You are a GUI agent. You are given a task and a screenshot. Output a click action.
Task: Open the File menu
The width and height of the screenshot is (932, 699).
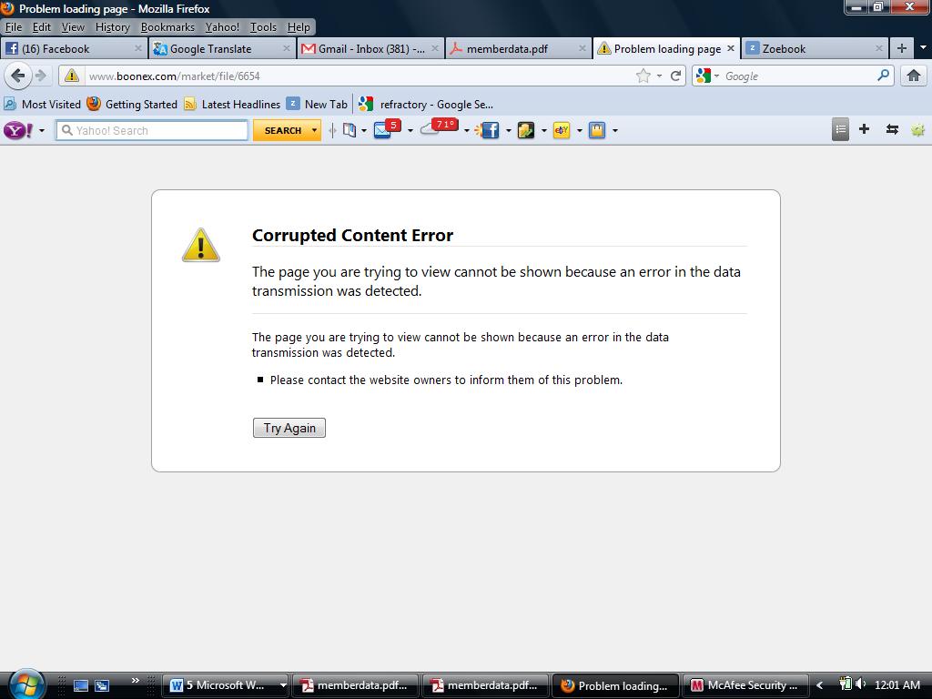(x=13, y=27)
